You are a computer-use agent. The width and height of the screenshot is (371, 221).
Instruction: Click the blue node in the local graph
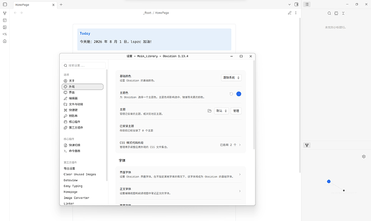[x=329, y=182]
